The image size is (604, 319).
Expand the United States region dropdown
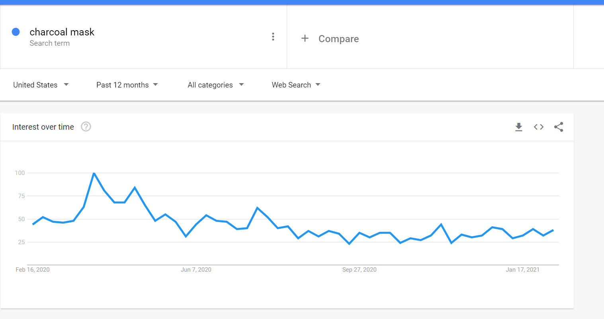[x=41, y=85]
